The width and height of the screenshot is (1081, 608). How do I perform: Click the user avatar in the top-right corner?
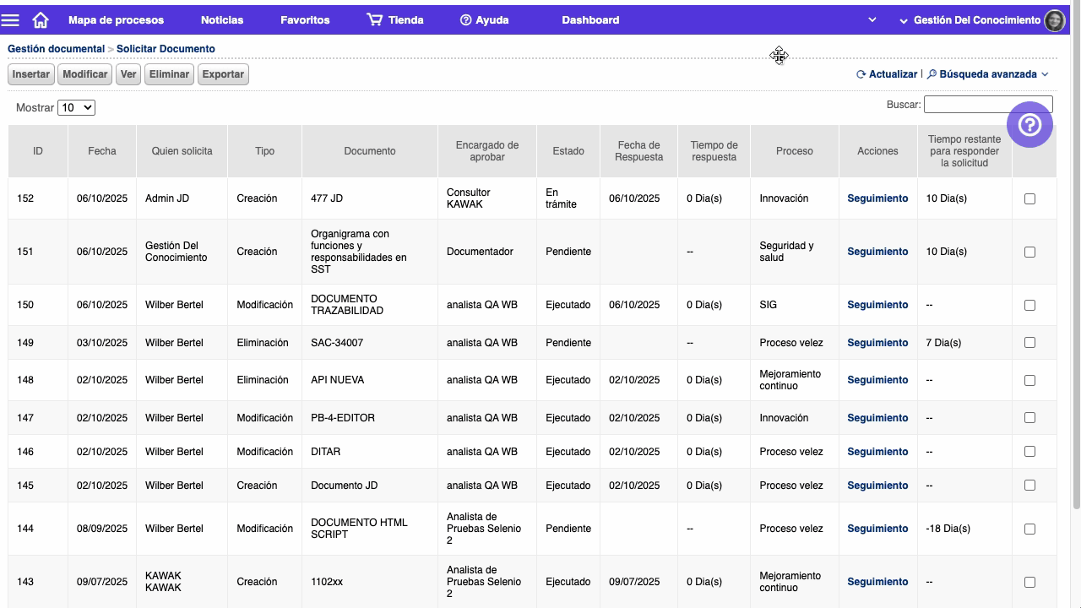point(1055,20)
